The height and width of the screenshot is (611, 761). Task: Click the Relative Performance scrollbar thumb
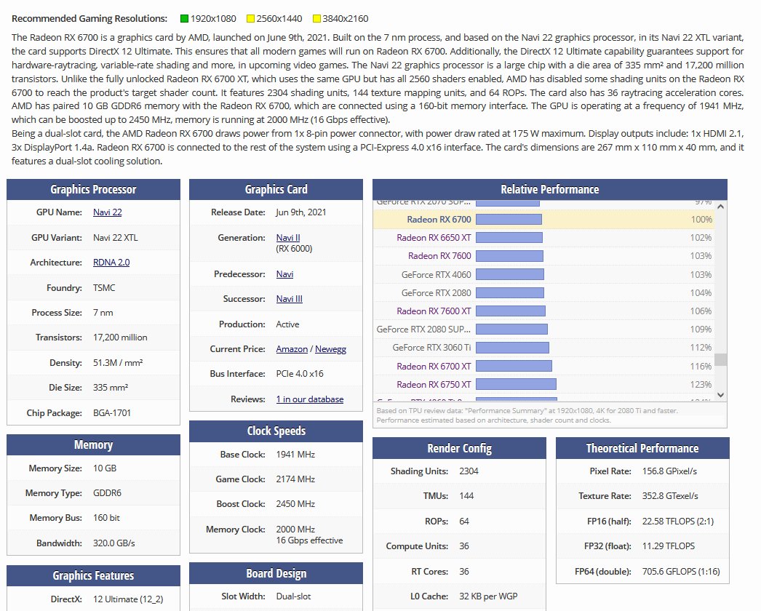(x=721, y=359)
